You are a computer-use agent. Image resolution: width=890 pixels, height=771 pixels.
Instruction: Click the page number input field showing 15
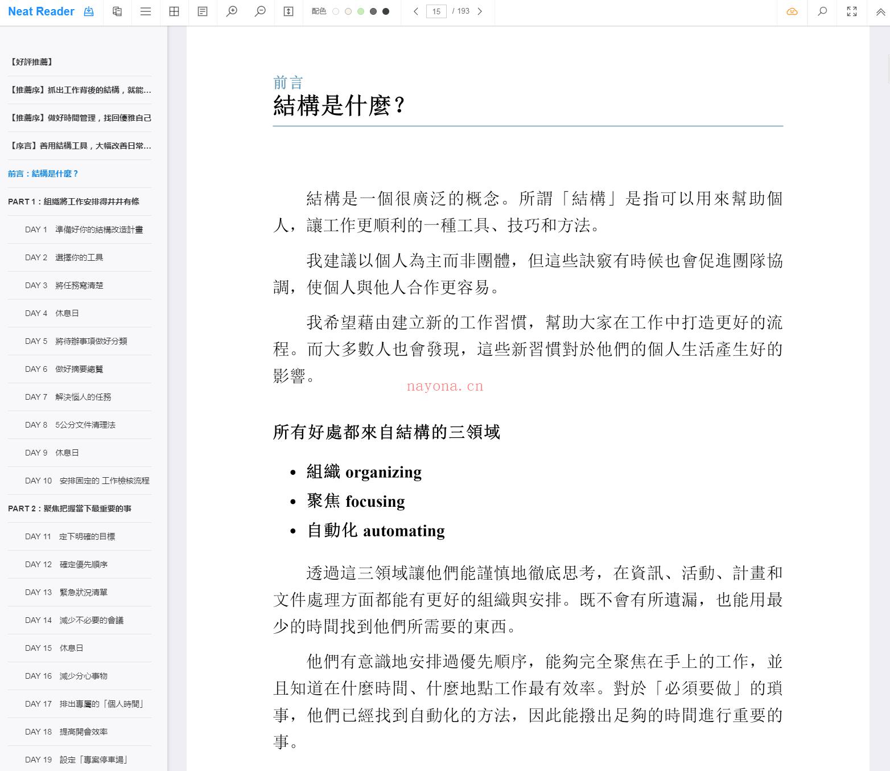point(436,11)
